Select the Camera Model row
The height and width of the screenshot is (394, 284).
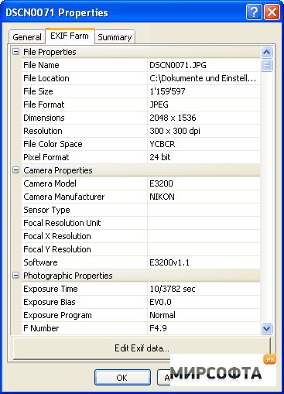(141, 183)
